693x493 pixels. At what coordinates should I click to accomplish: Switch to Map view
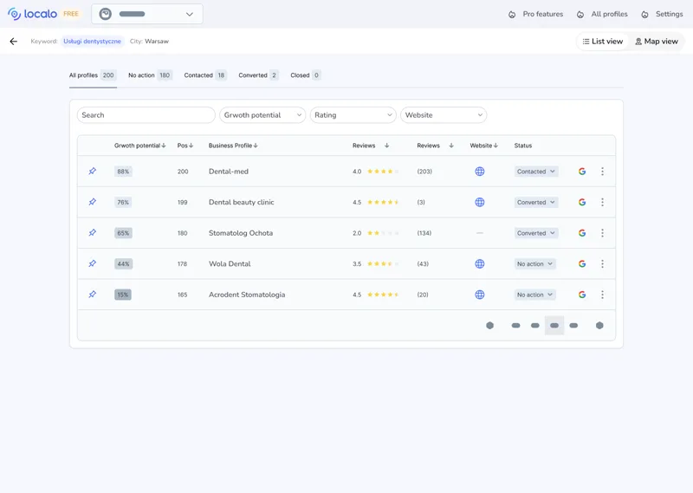tap(657, 41)
